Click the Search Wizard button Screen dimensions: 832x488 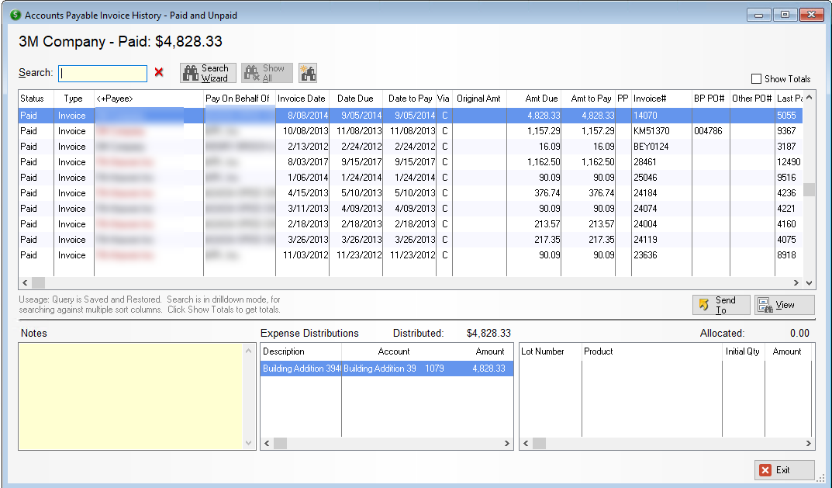tap(208, 73)
